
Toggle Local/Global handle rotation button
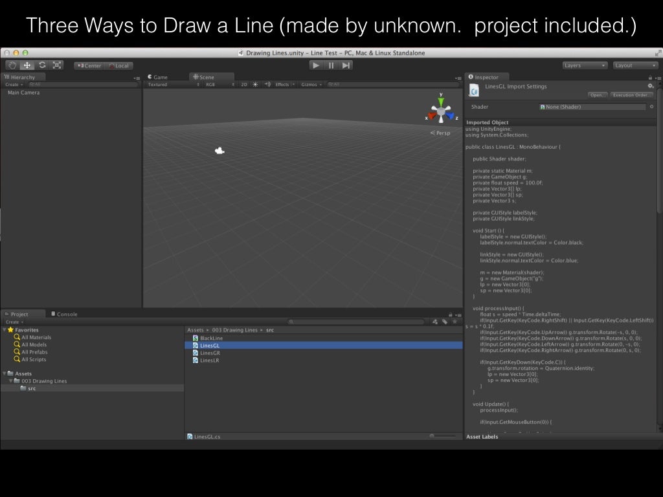pyautogui.click(x=119, y=65)
